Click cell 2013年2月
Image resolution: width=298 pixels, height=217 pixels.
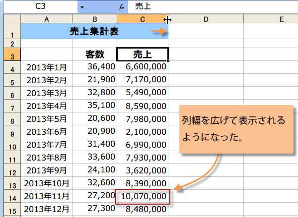tap(47, 80)
